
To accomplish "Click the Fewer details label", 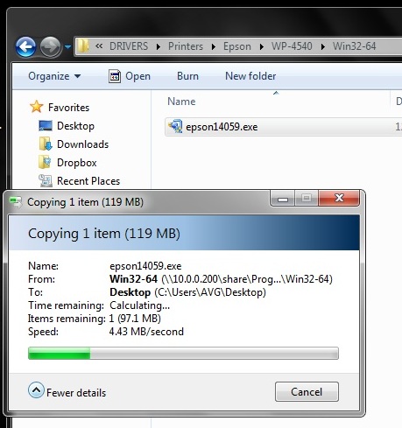I will [76, 393].
